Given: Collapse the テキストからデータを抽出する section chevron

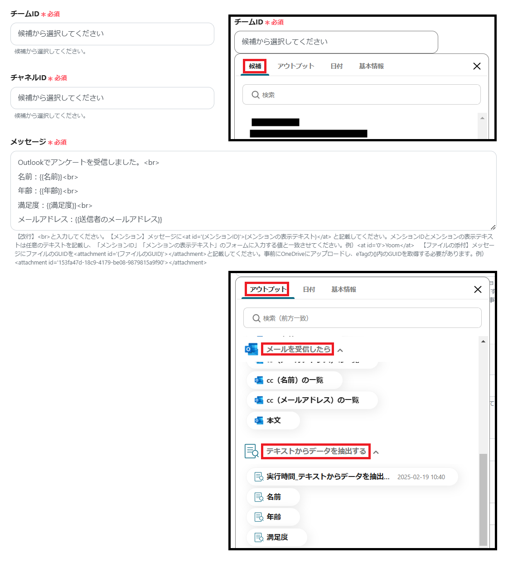Looking at the screenshot, I should click(x=376, y=452).
